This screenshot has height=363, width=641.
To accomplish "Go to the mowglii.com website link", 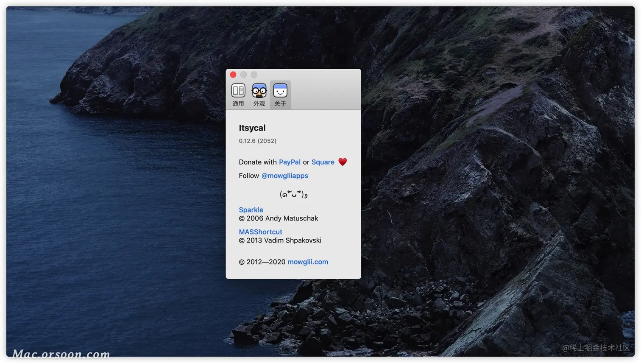I will click(x=308, y=262).
